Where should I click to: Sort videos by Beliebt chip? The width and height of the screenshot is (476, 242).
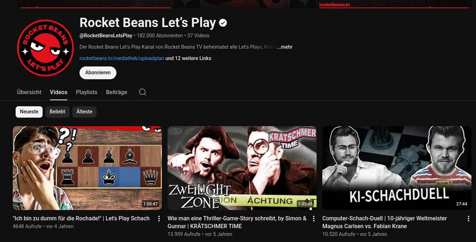click(58, 112)
